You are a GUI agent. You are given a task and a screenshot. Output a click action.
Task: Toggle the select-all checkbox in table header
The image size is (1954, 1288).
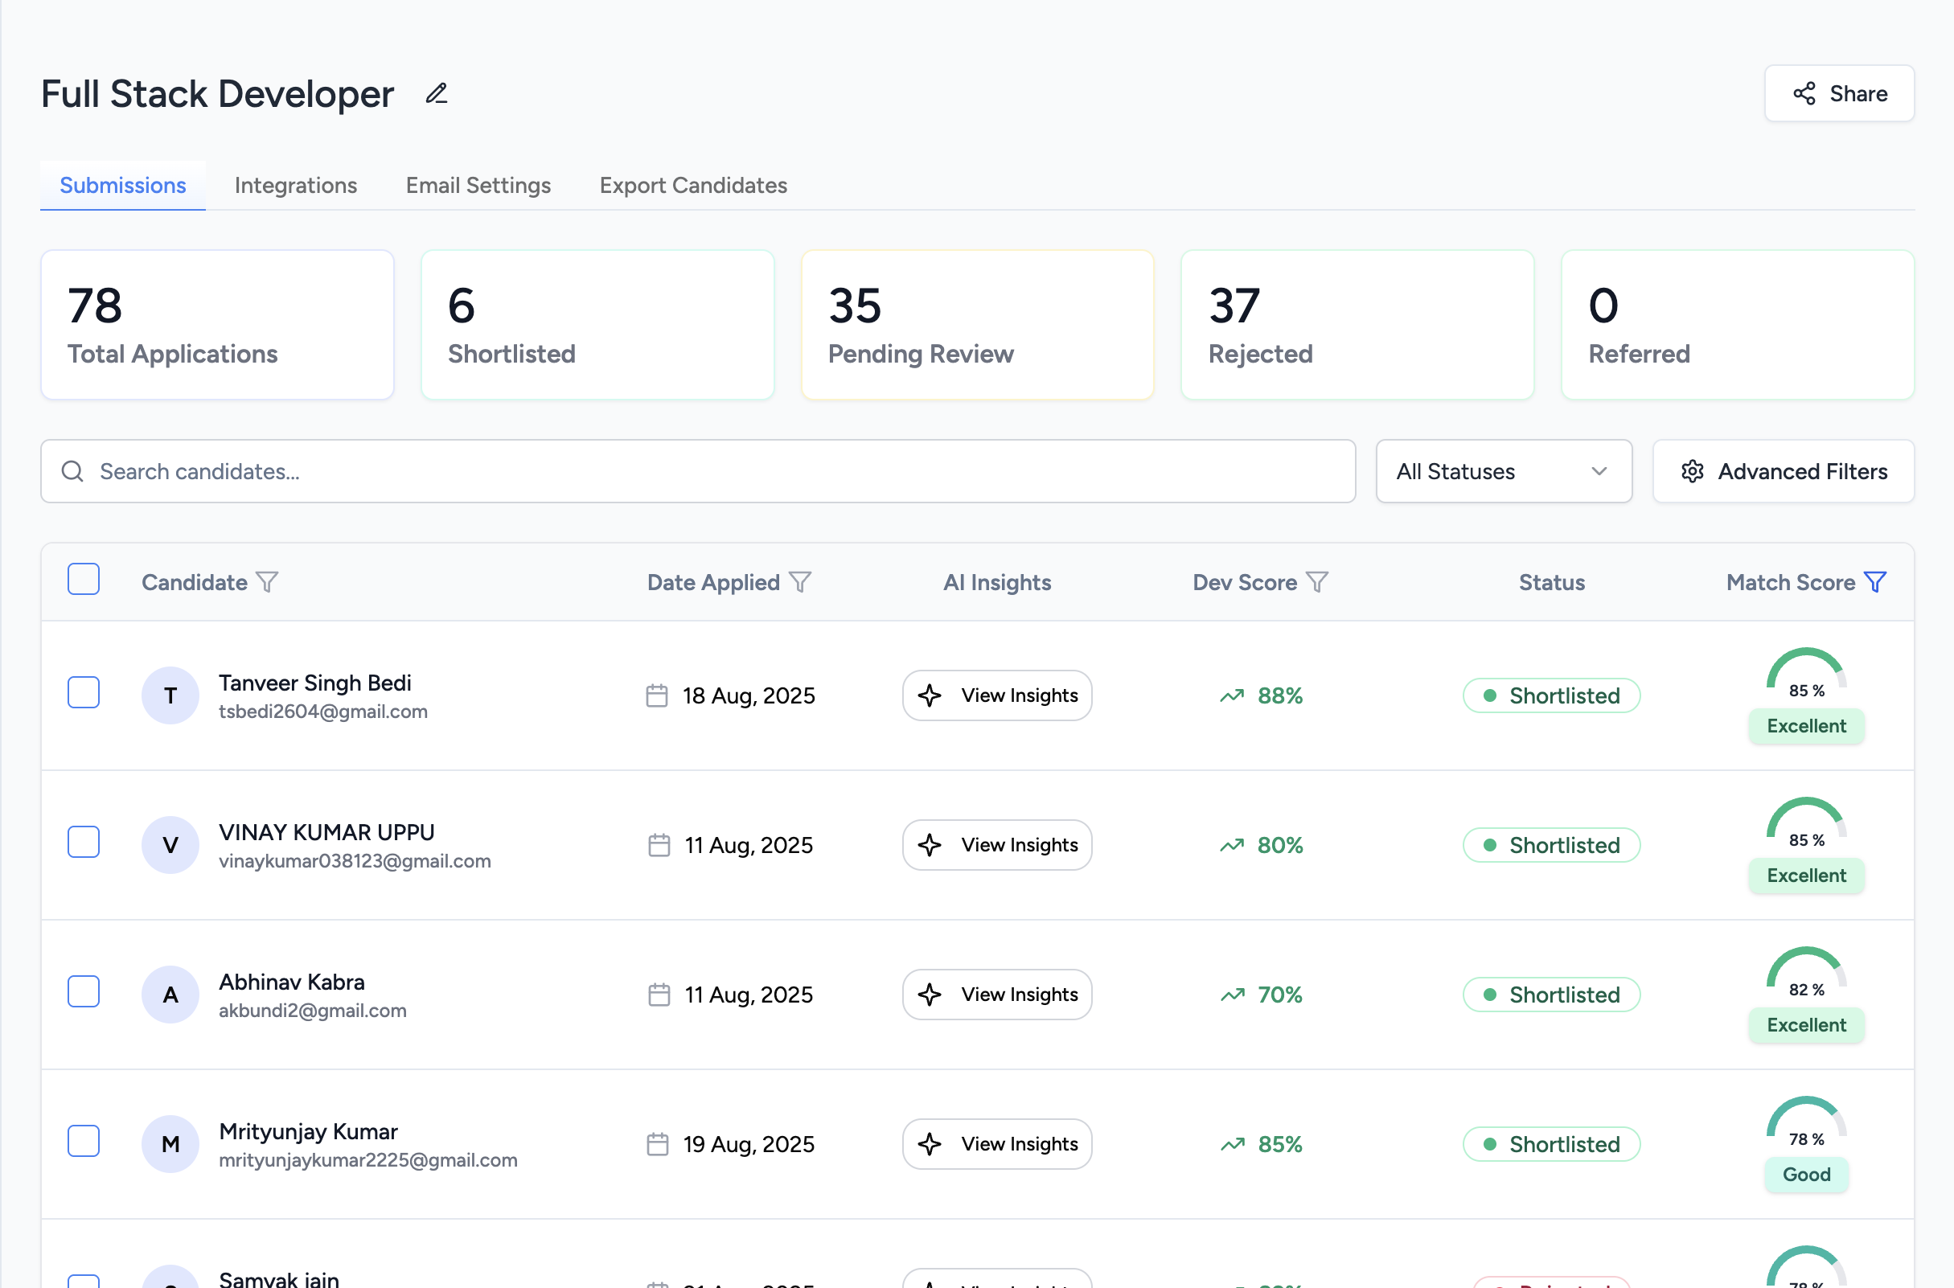click(84, 580)
